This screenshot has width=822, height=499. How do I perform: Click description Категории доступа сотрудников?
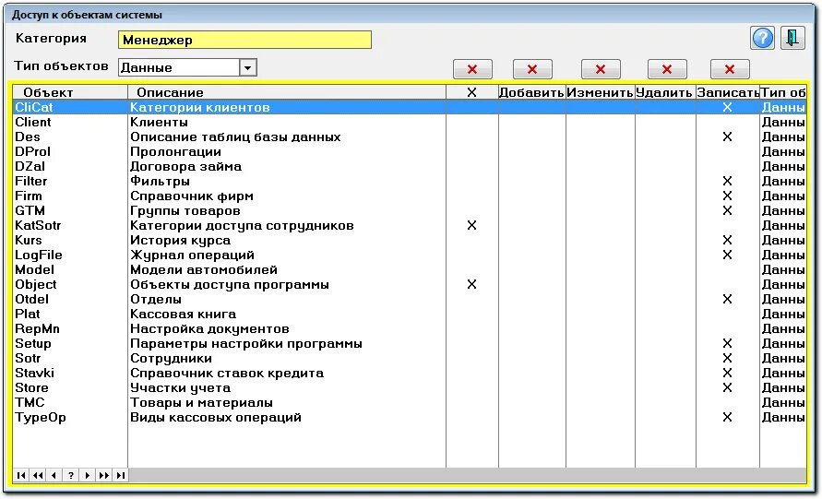(x=242, y=225)
